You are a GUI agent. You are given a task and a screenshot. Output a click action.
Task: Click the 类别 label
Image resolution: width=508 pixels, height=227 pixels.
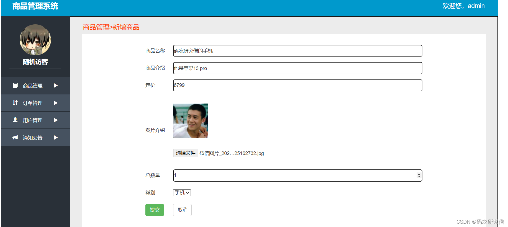click(x=150, y=193)
